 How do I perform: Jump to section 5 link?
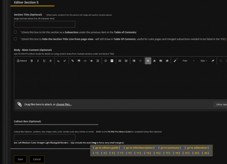point(112,153)
